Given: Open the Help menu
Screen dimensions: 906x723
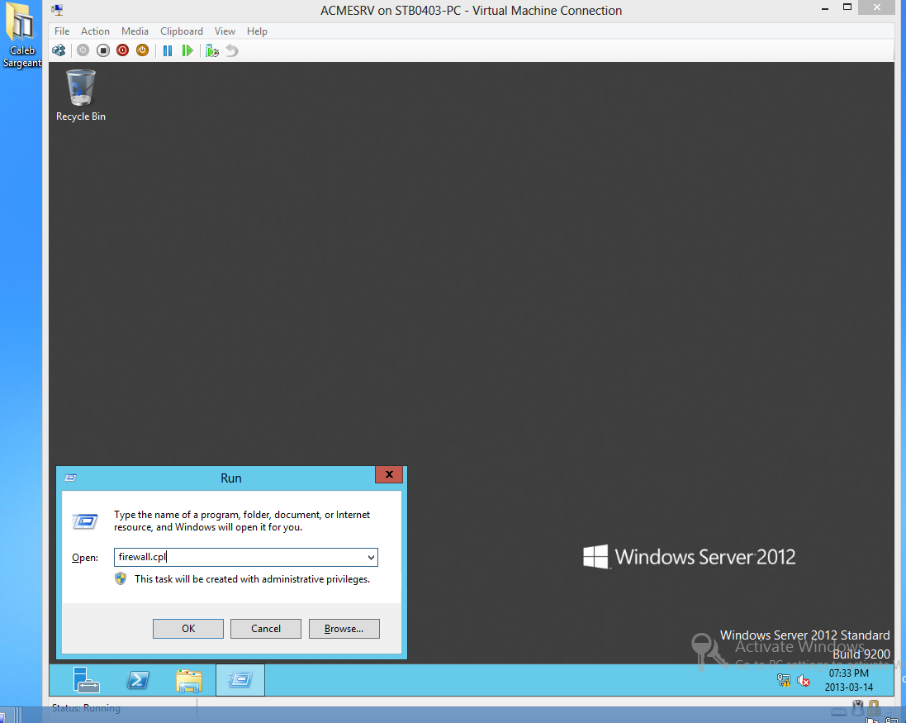Looking at the screenshot, I should [x=257, y=31].
